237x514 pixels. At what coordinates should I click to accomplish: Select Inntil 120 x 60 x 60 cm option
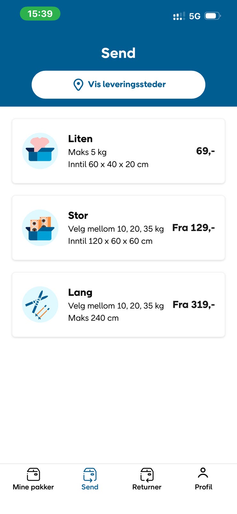point(110,241)
